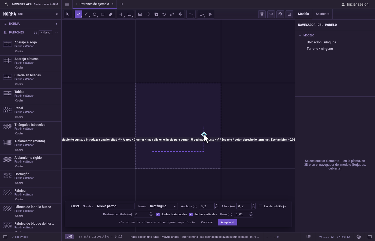
Task: Copy the Aparejo a soga pattern
Action: [19, 51]
